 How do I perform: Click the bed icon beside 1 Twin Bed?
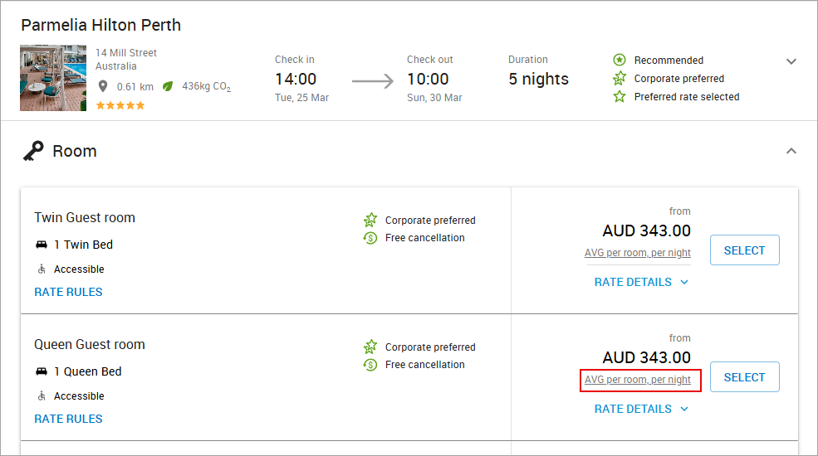point(42,245)
